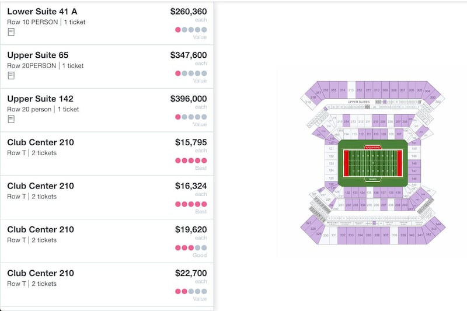Pick the $22,700 Club Center 210 tickets
The image size is (467, 311).
(x=107, y=285)
